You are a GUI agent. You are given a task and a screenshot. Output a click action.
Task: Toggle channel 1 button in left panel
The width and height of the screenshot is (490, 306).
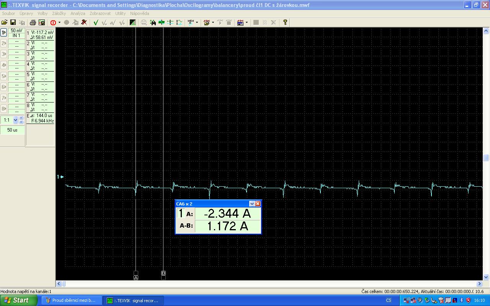pyautogui.click(x=4, y=33)
